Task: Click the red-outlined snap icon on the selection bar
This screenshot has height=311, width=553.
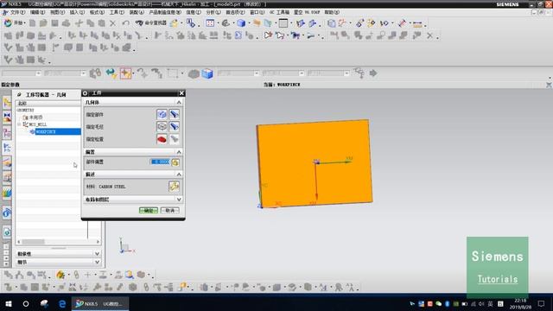Action: (125, 73)
